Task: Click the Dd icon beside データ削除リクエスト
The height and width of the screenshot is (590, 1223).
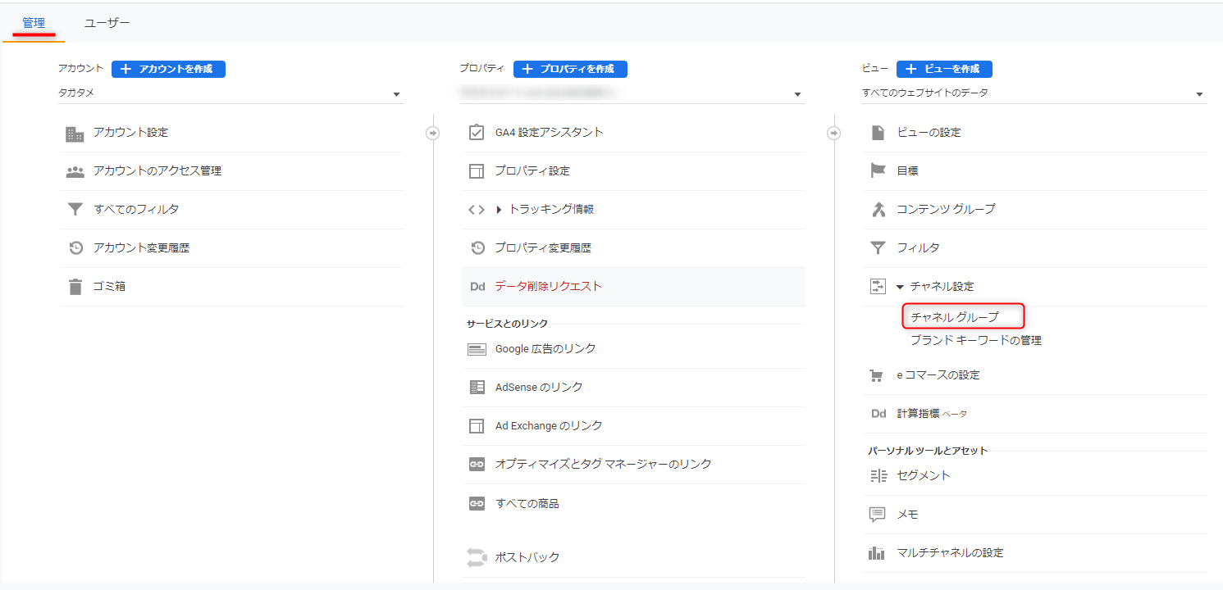Action: click(477, 287)
